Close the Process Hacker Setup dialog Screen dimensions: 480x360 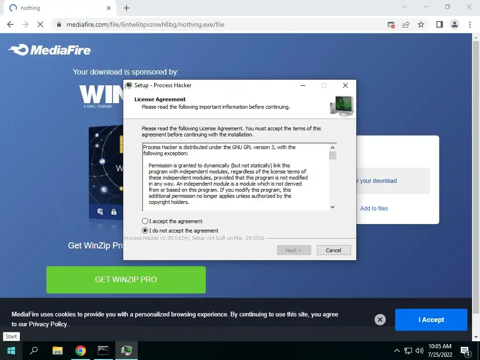(x=345, y=85)
